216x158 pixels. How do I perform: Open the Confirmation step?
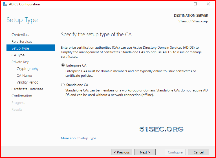point(22,96)
